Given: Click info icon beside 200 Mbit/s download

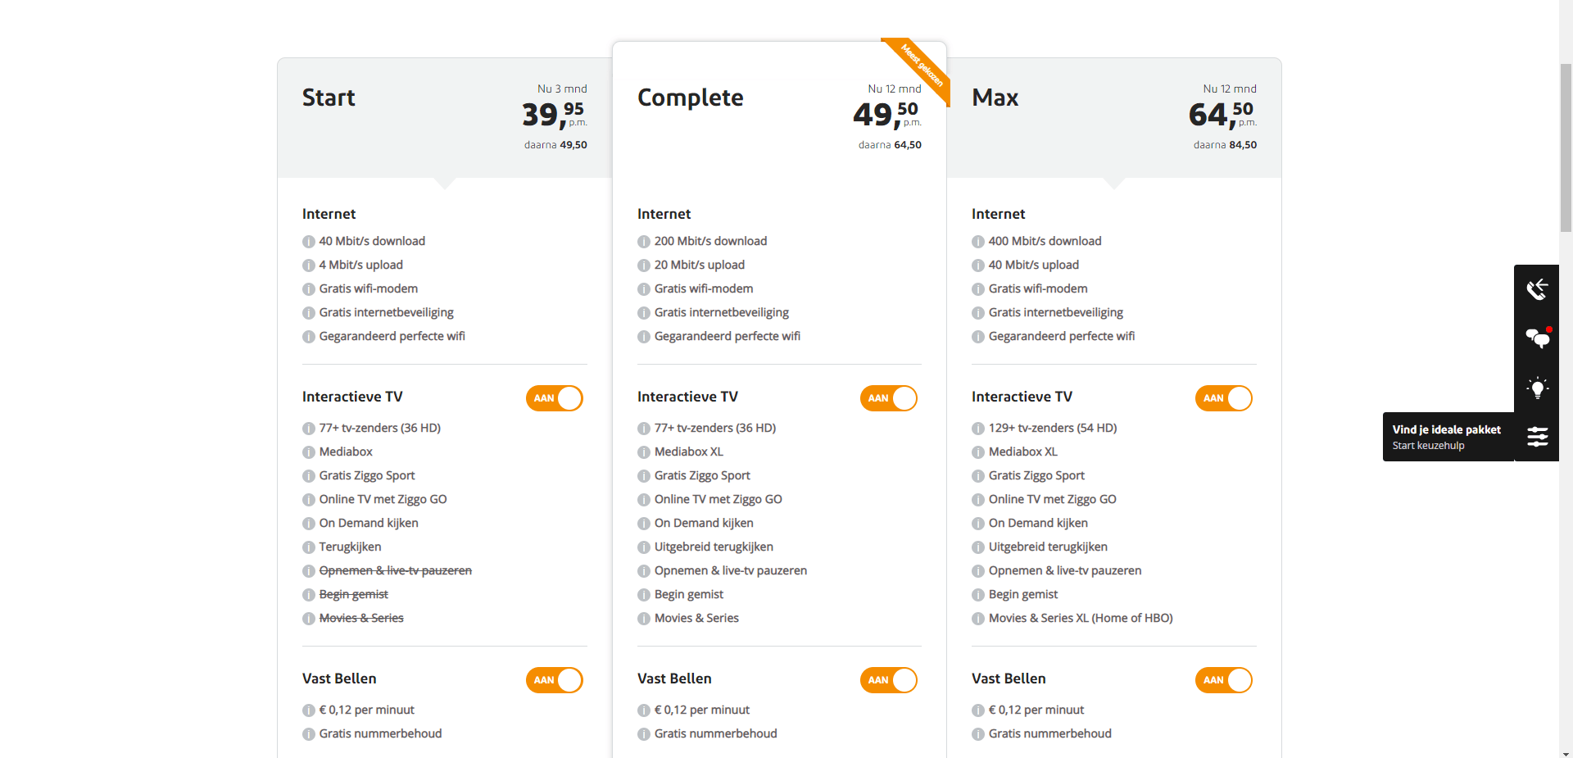Looking at the screenshot, I should 644,242.
